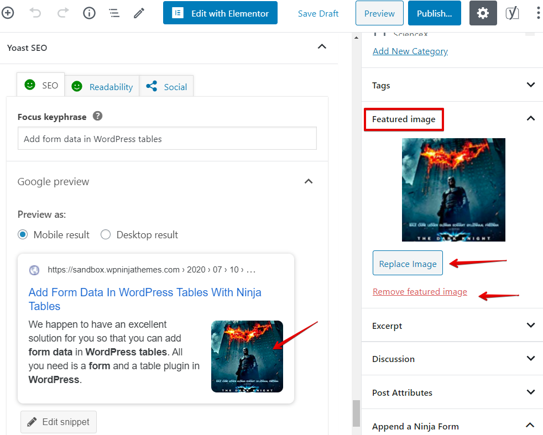Screen dimensions: 543x435
Task: Click the globe favicon in Google preview
Action: 34,270
